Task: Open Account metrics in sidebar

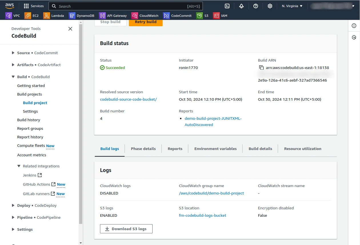Action: pyautogui.click(x=31, y=155)
